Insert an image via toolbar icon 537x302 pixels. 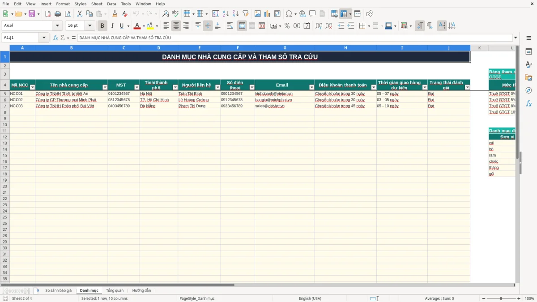pyautogui.click(x=258, y=14)
